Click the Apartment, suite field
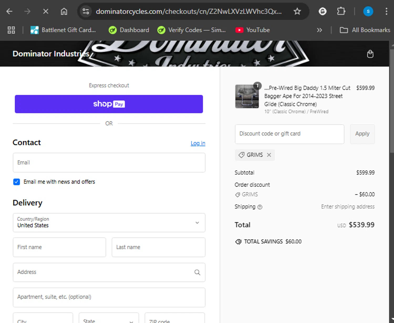The height and width of the screenshot is (323, 394). coord(109,297)
